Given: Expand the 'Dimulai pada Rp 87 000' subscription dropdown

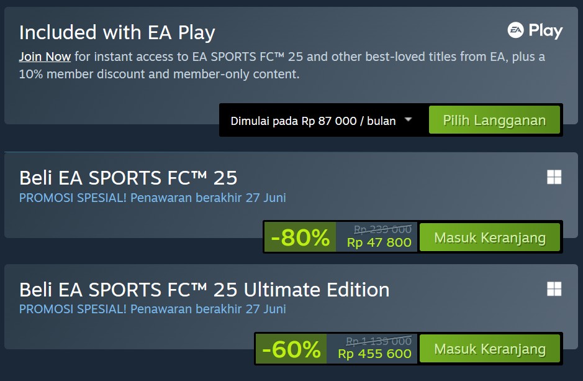Looking at the screenshot, I should pos(408,120).
